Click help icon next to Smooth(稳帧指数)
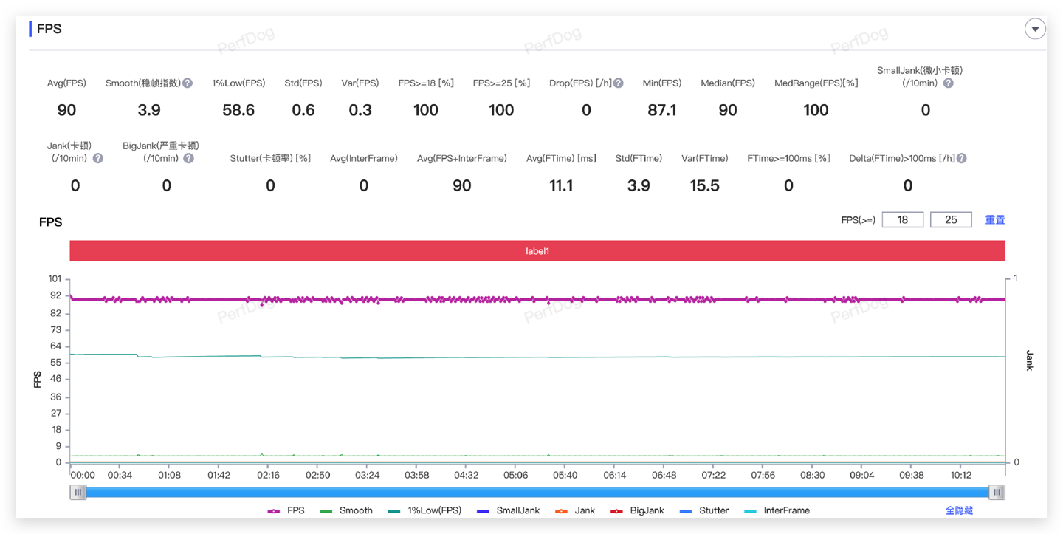This screenshot has width=1063, height=534. click(188, 83)
